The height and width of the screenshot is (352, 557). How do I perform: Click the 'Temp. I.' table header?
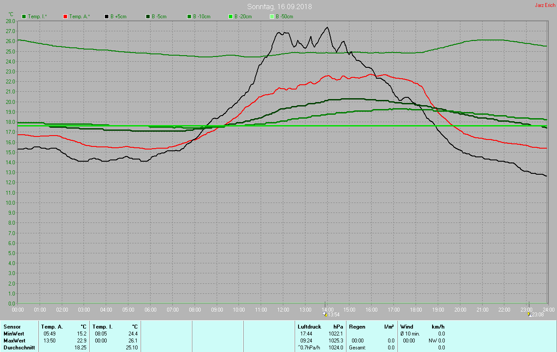103,327
